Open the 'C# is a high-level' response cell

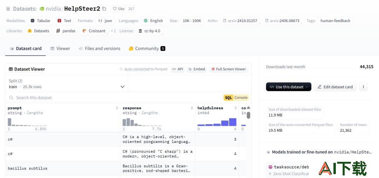click(158, 139)
